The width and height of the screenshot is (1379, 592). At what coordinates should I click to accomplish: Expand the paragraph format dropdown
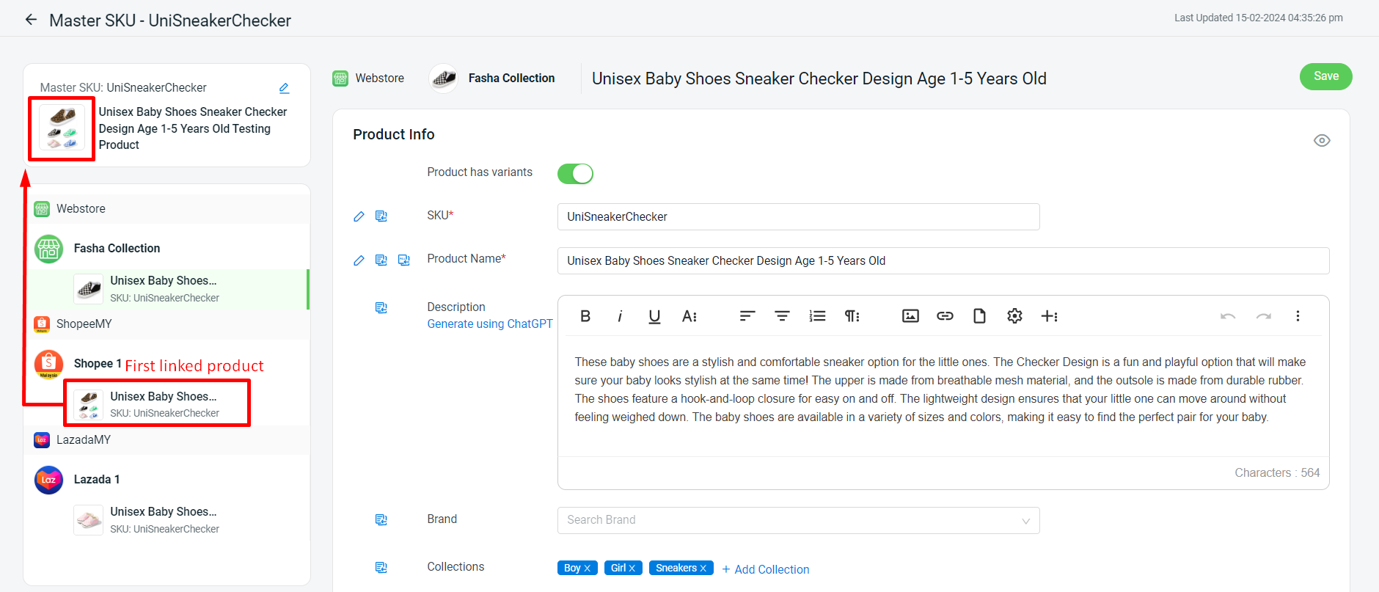click(852, 316)
